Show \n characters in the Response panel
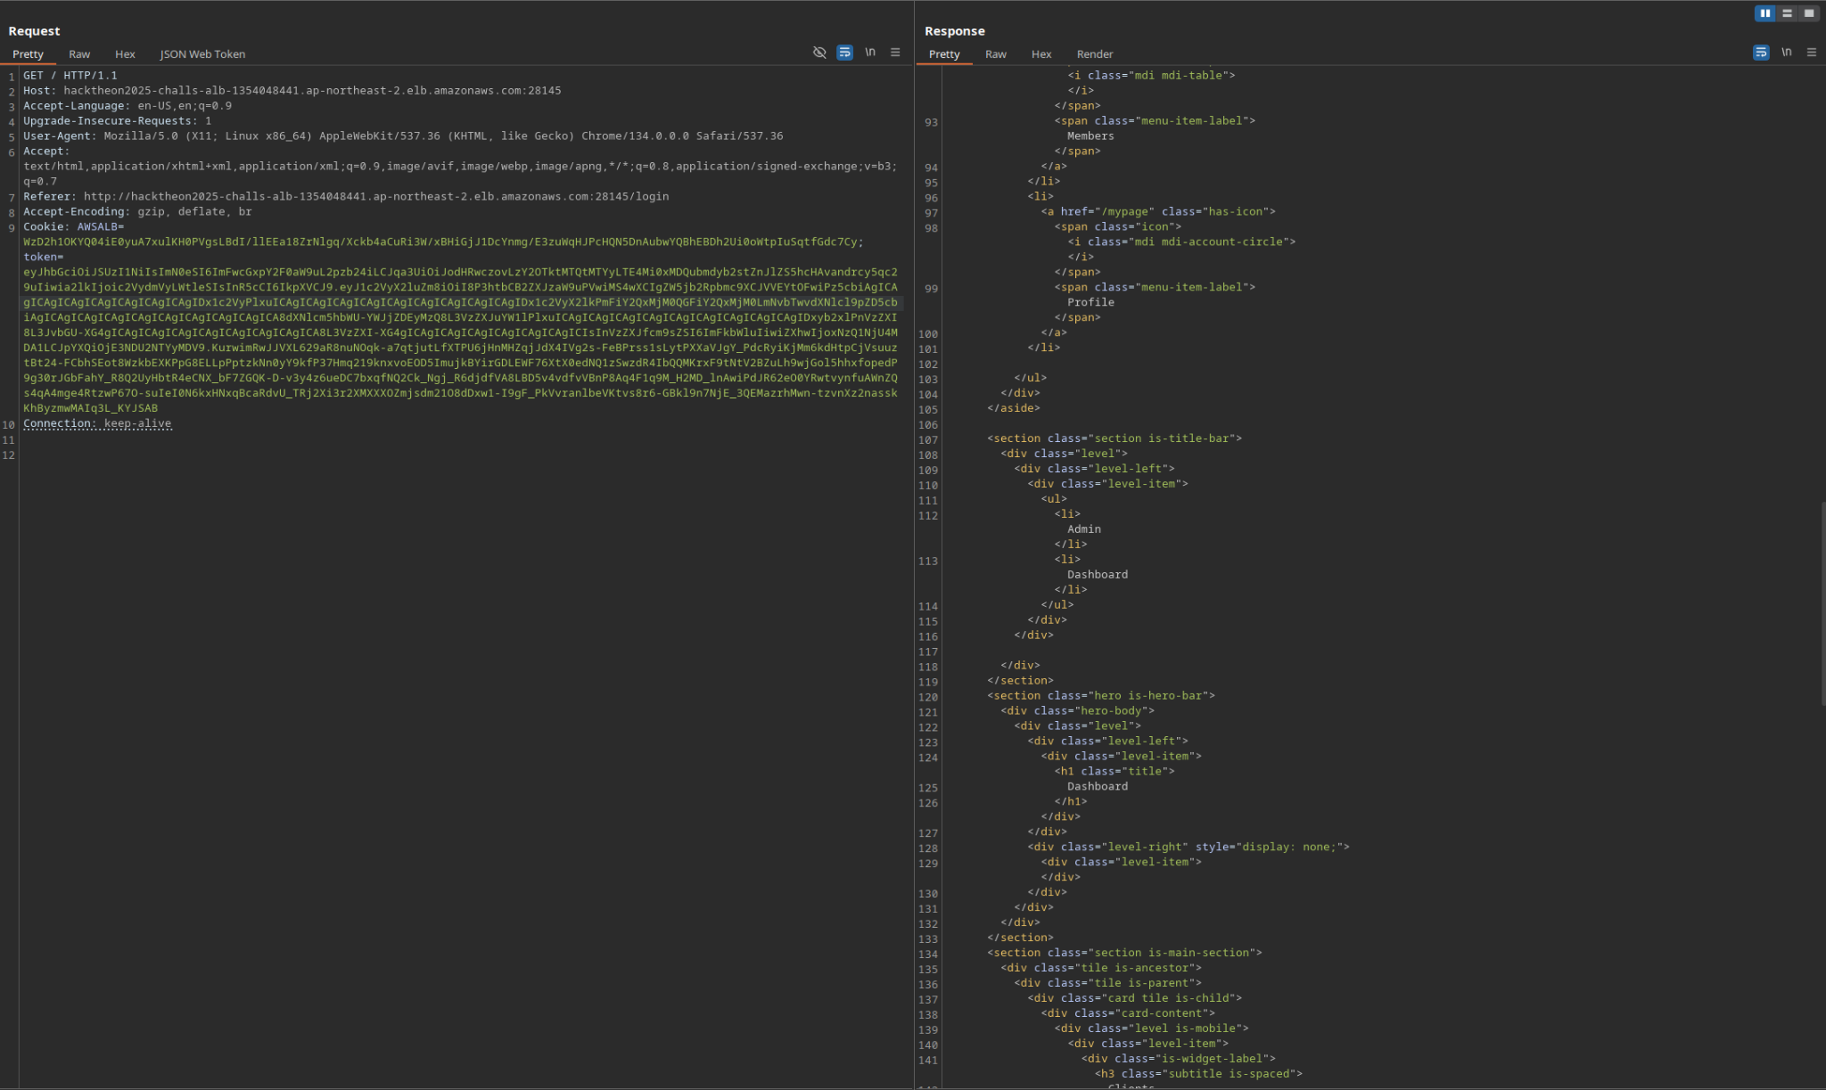This screenshot has width=1826, height=1090. (x=1787, y=53)
